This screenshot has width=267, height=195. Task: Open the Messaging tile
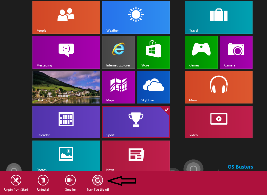click(66, 52)
